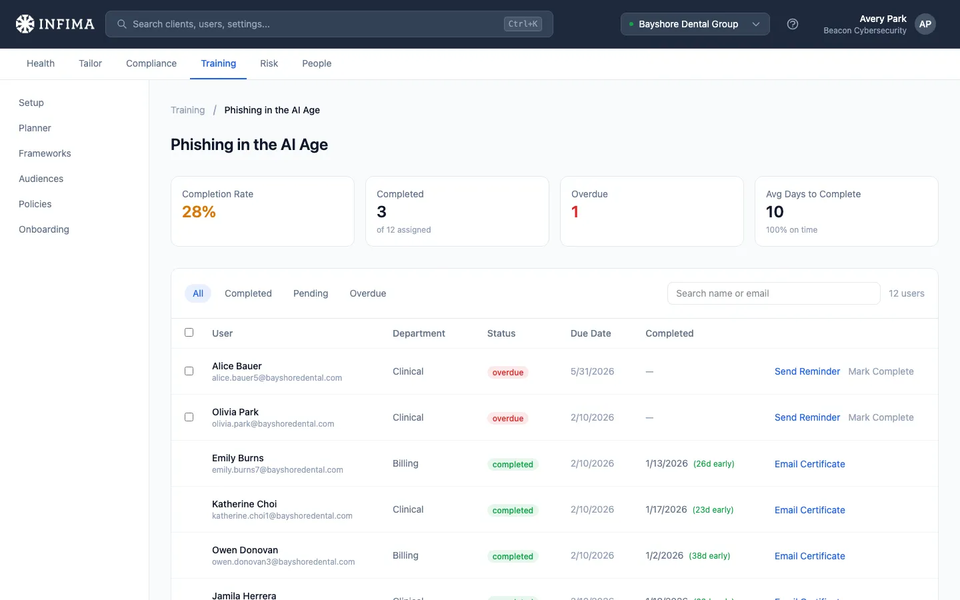This screenshot has width=960, height=600.
Task: Click the 5/31/2026 due date
Action: click(593, 371)
